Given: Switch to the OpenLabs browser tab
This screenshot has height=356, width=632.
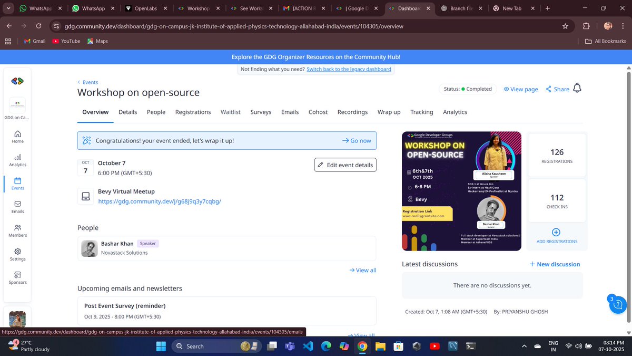Looking at the screenshot, I should 145,8.
